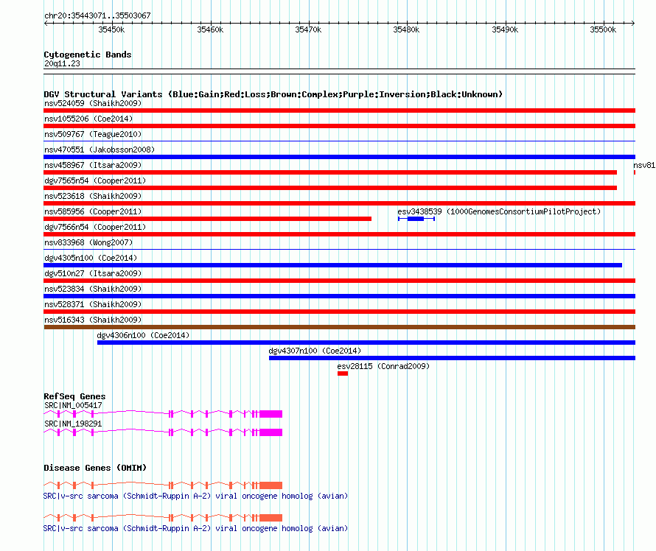
Task: Click the Disease Genes (OMIM) track heading
Action: coord(95,468)
